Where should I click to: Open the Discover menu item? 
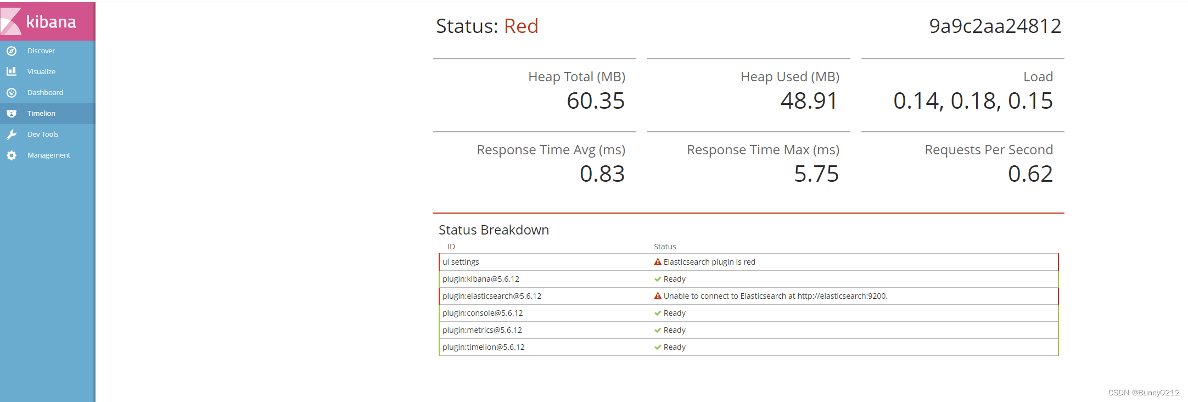[x=48, y=51]
